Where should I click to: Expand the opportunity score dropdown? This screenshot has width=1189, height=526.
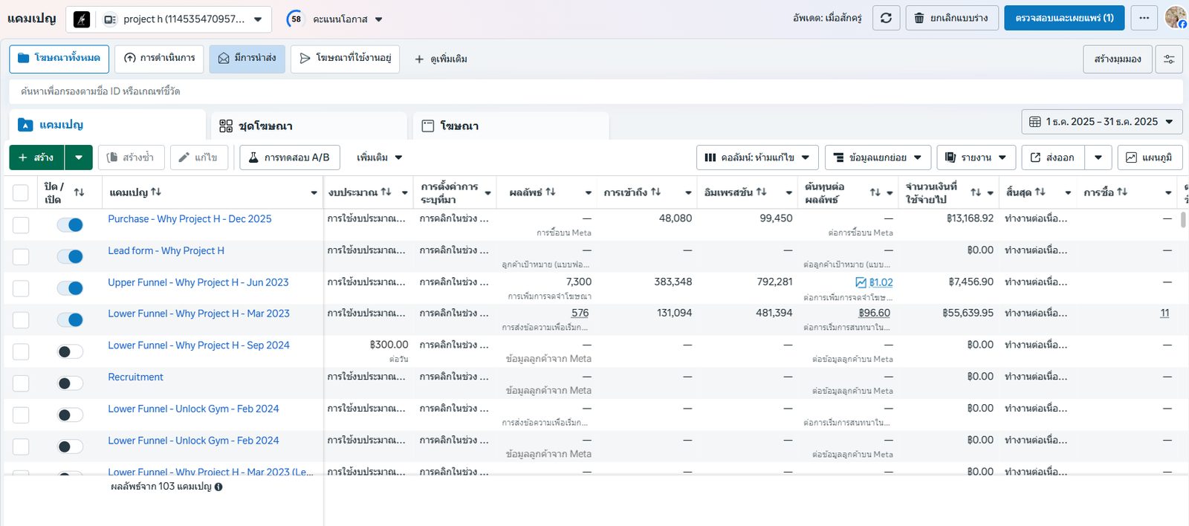click(x=378, y=19)
